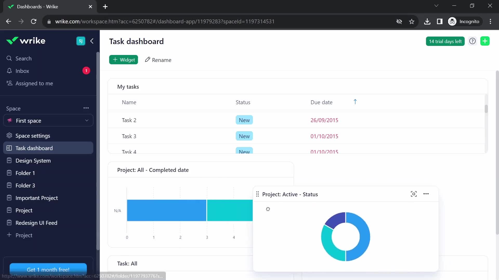Toggle the Due date sort arrow
Screen dimensions: 499x280
click(355, 102)
